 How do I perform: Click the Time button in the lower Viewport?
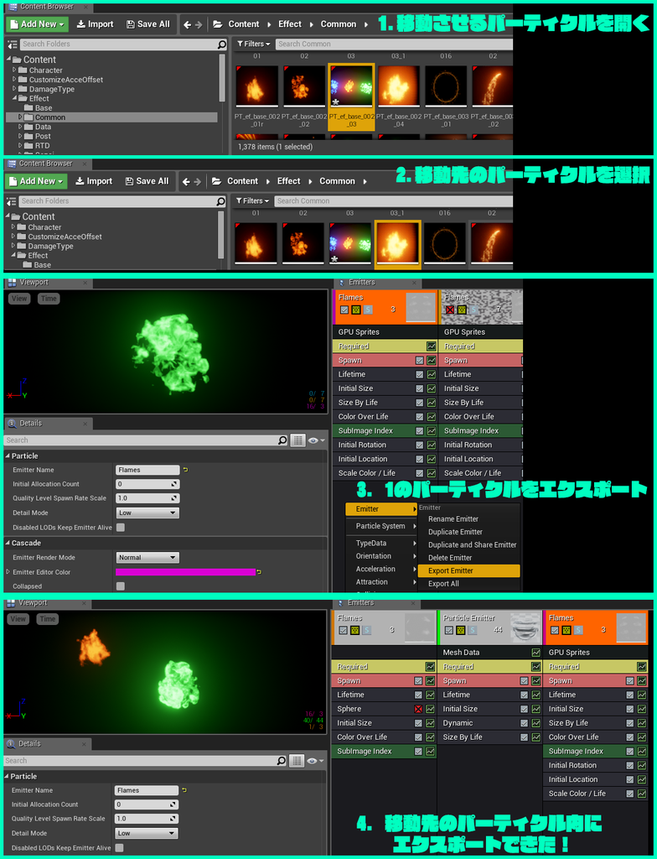click(48, 619)
